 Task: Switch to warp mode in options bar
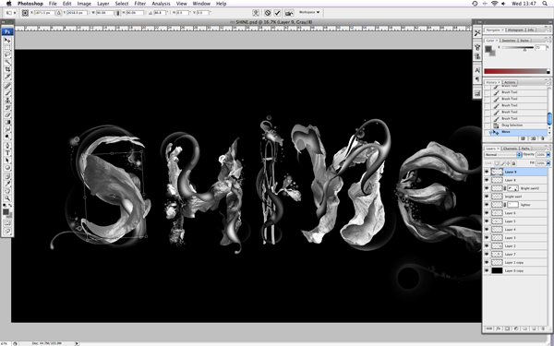click(x=256, y=13)
